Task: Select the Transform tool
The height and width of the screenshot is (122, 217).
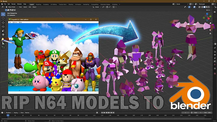Action: coord(3,35)
